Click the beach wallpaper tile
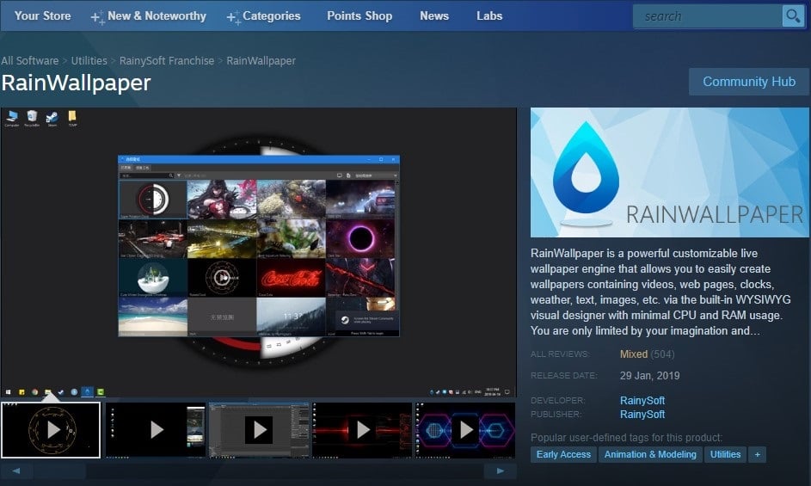811x486 pixels. click(x=152, y=317)
